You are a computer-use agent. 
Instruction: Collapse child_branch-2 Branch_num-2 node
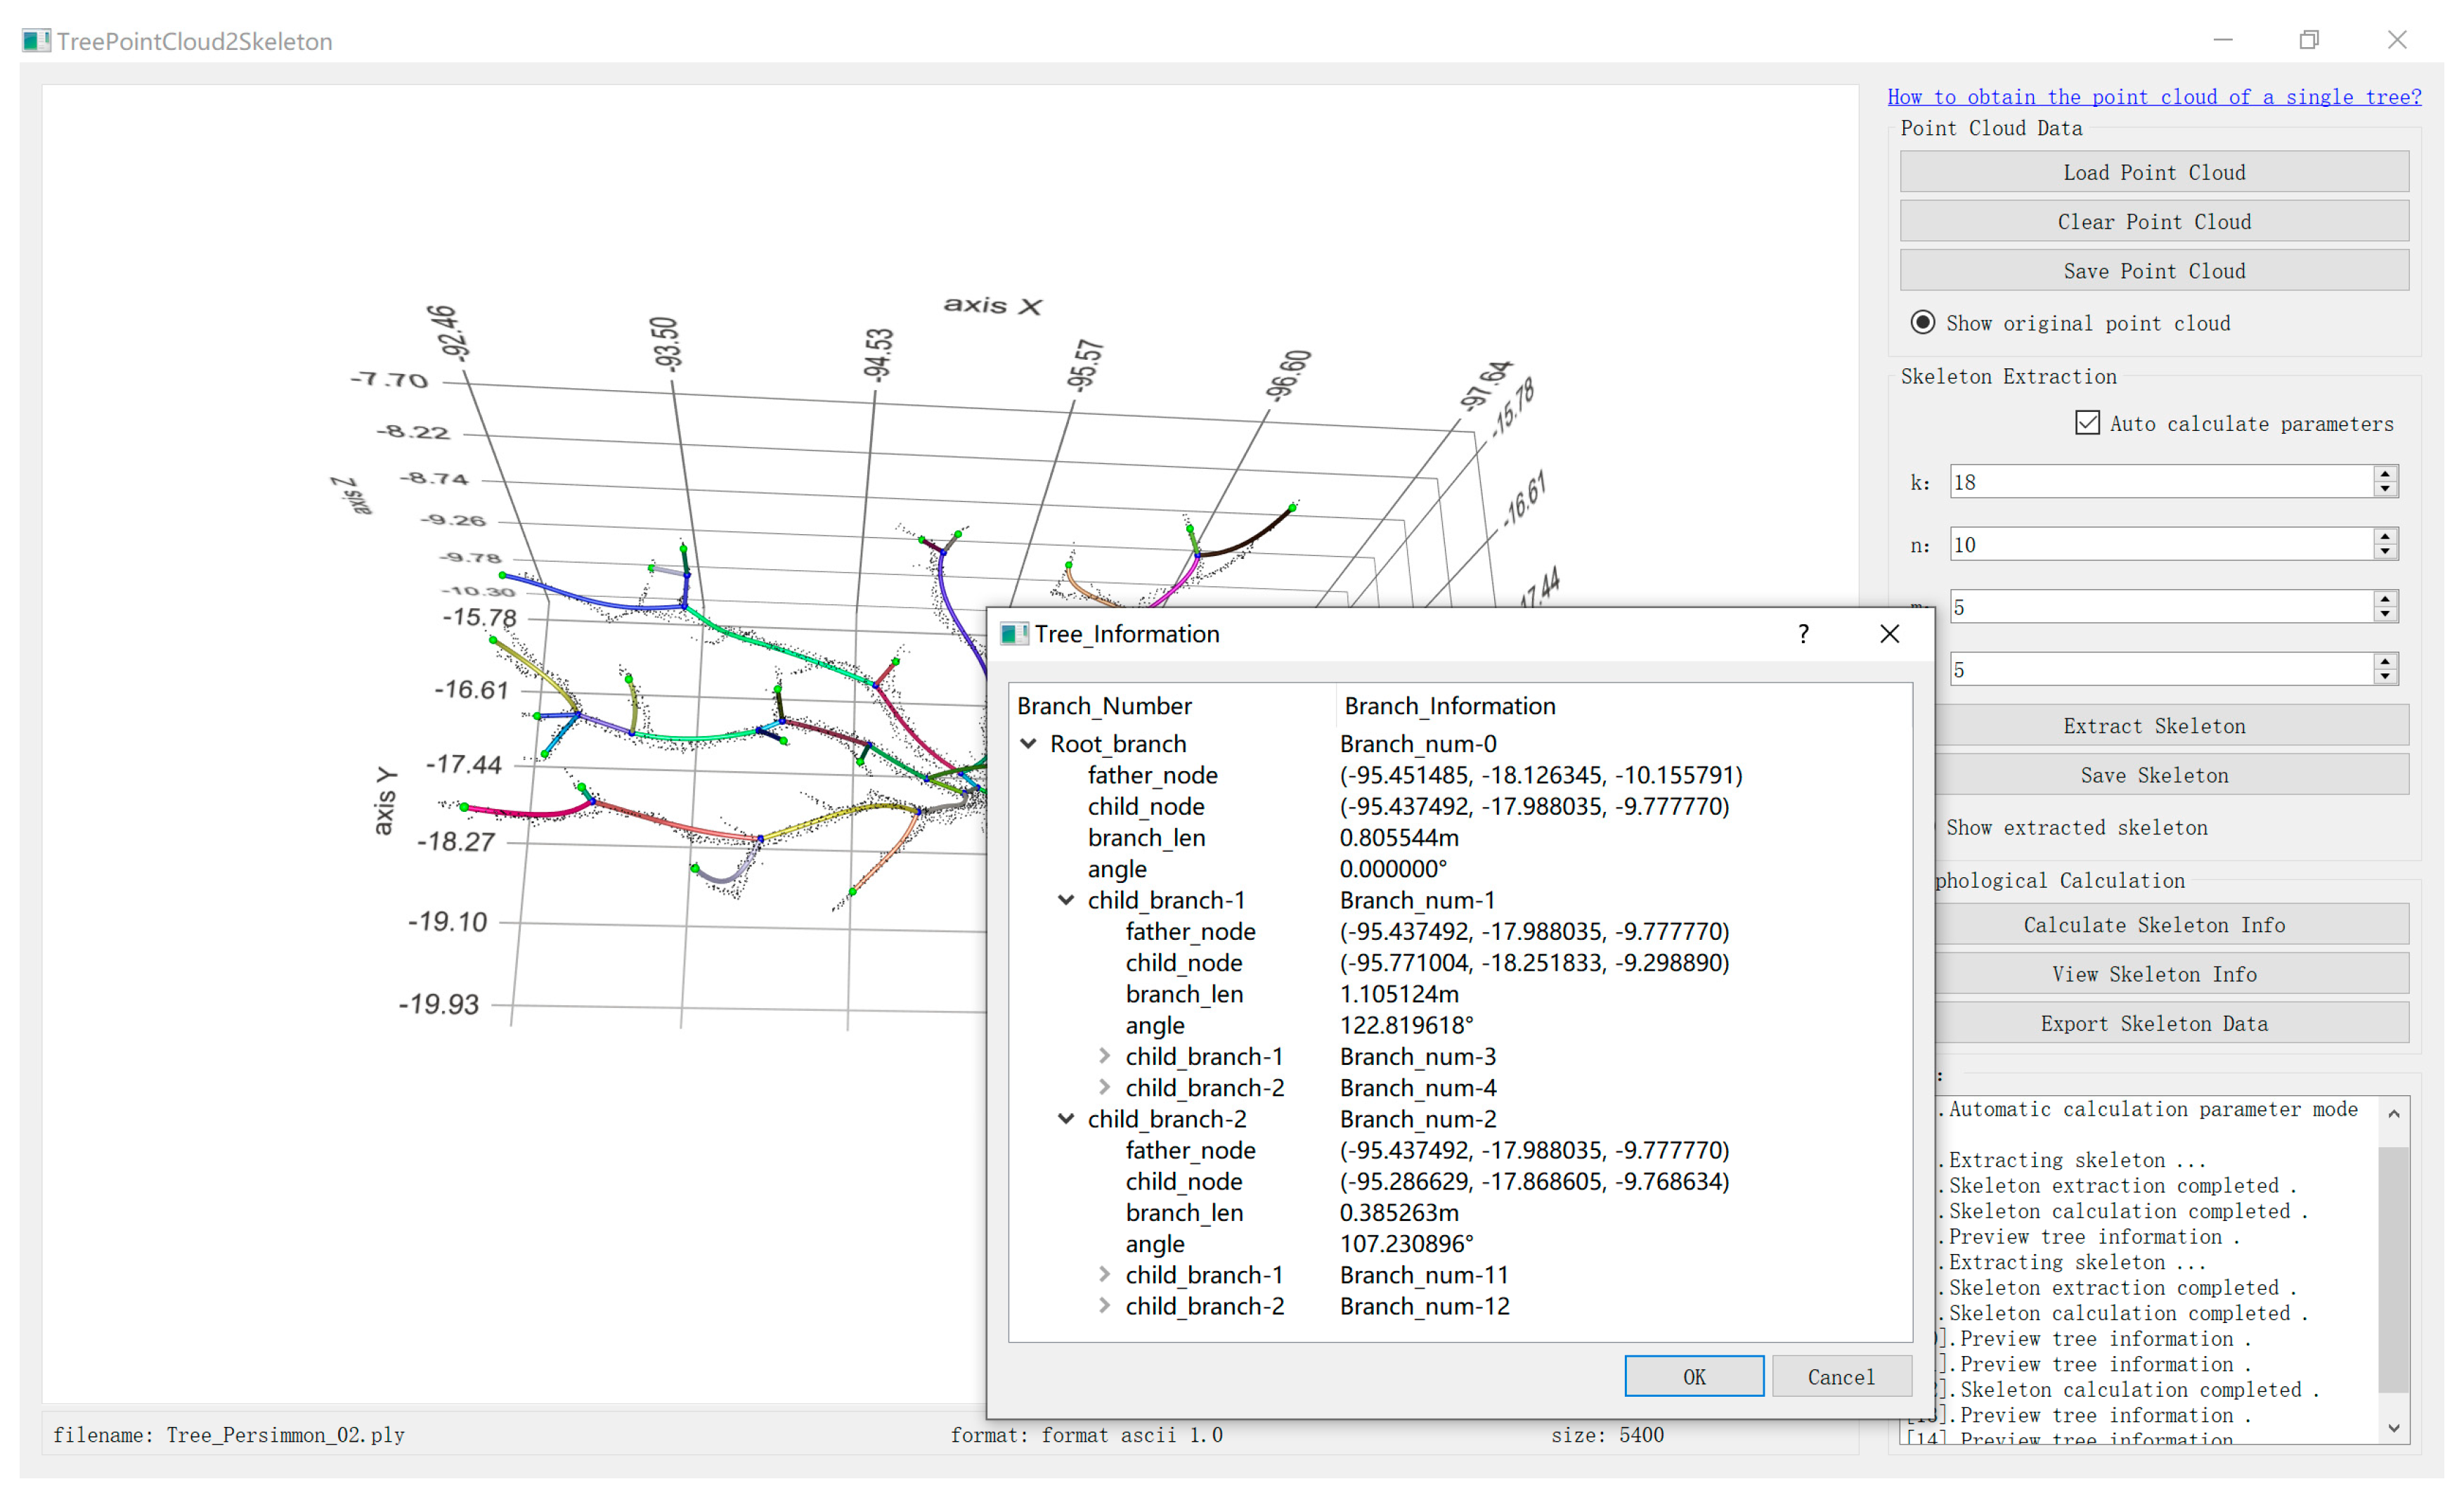(1066, 1119)
